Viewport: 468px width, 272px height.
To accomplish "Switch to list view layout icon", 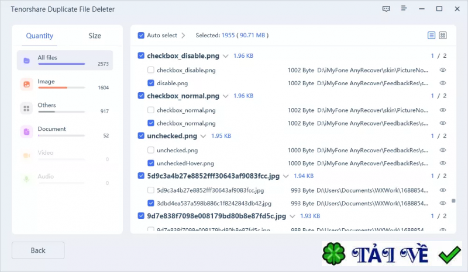I will 431,36.
